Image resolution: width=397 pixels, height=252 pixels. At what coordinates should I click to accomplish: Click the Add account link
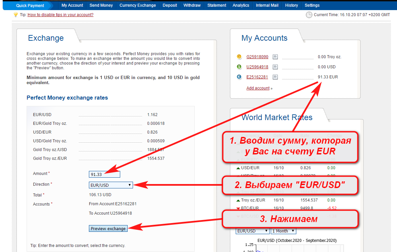[x=258, y=88]
